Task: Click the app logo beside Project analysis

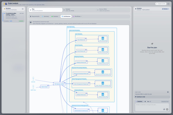Action: point(5,4)
